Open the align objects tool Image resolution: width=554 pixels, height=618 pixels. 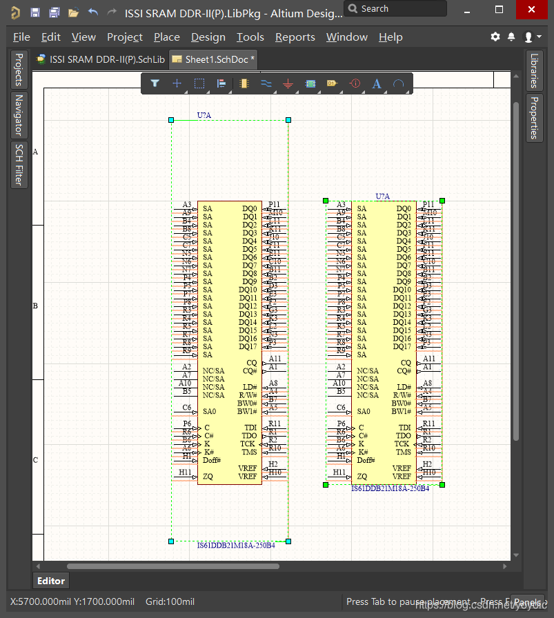coord(221,83)
